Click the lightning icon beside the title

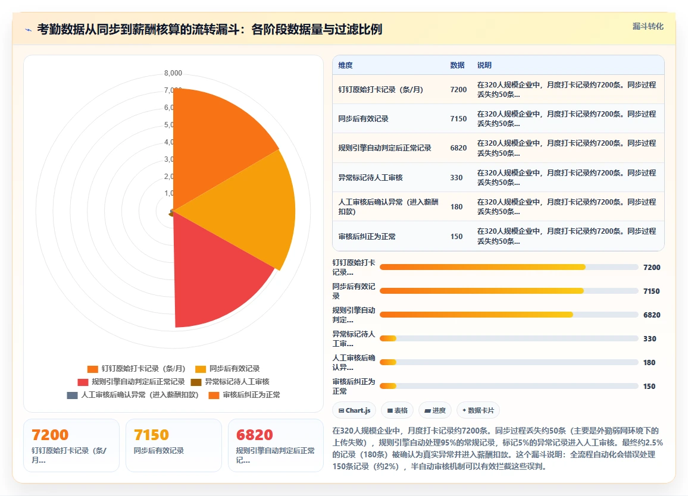click(x=29, y=30)
